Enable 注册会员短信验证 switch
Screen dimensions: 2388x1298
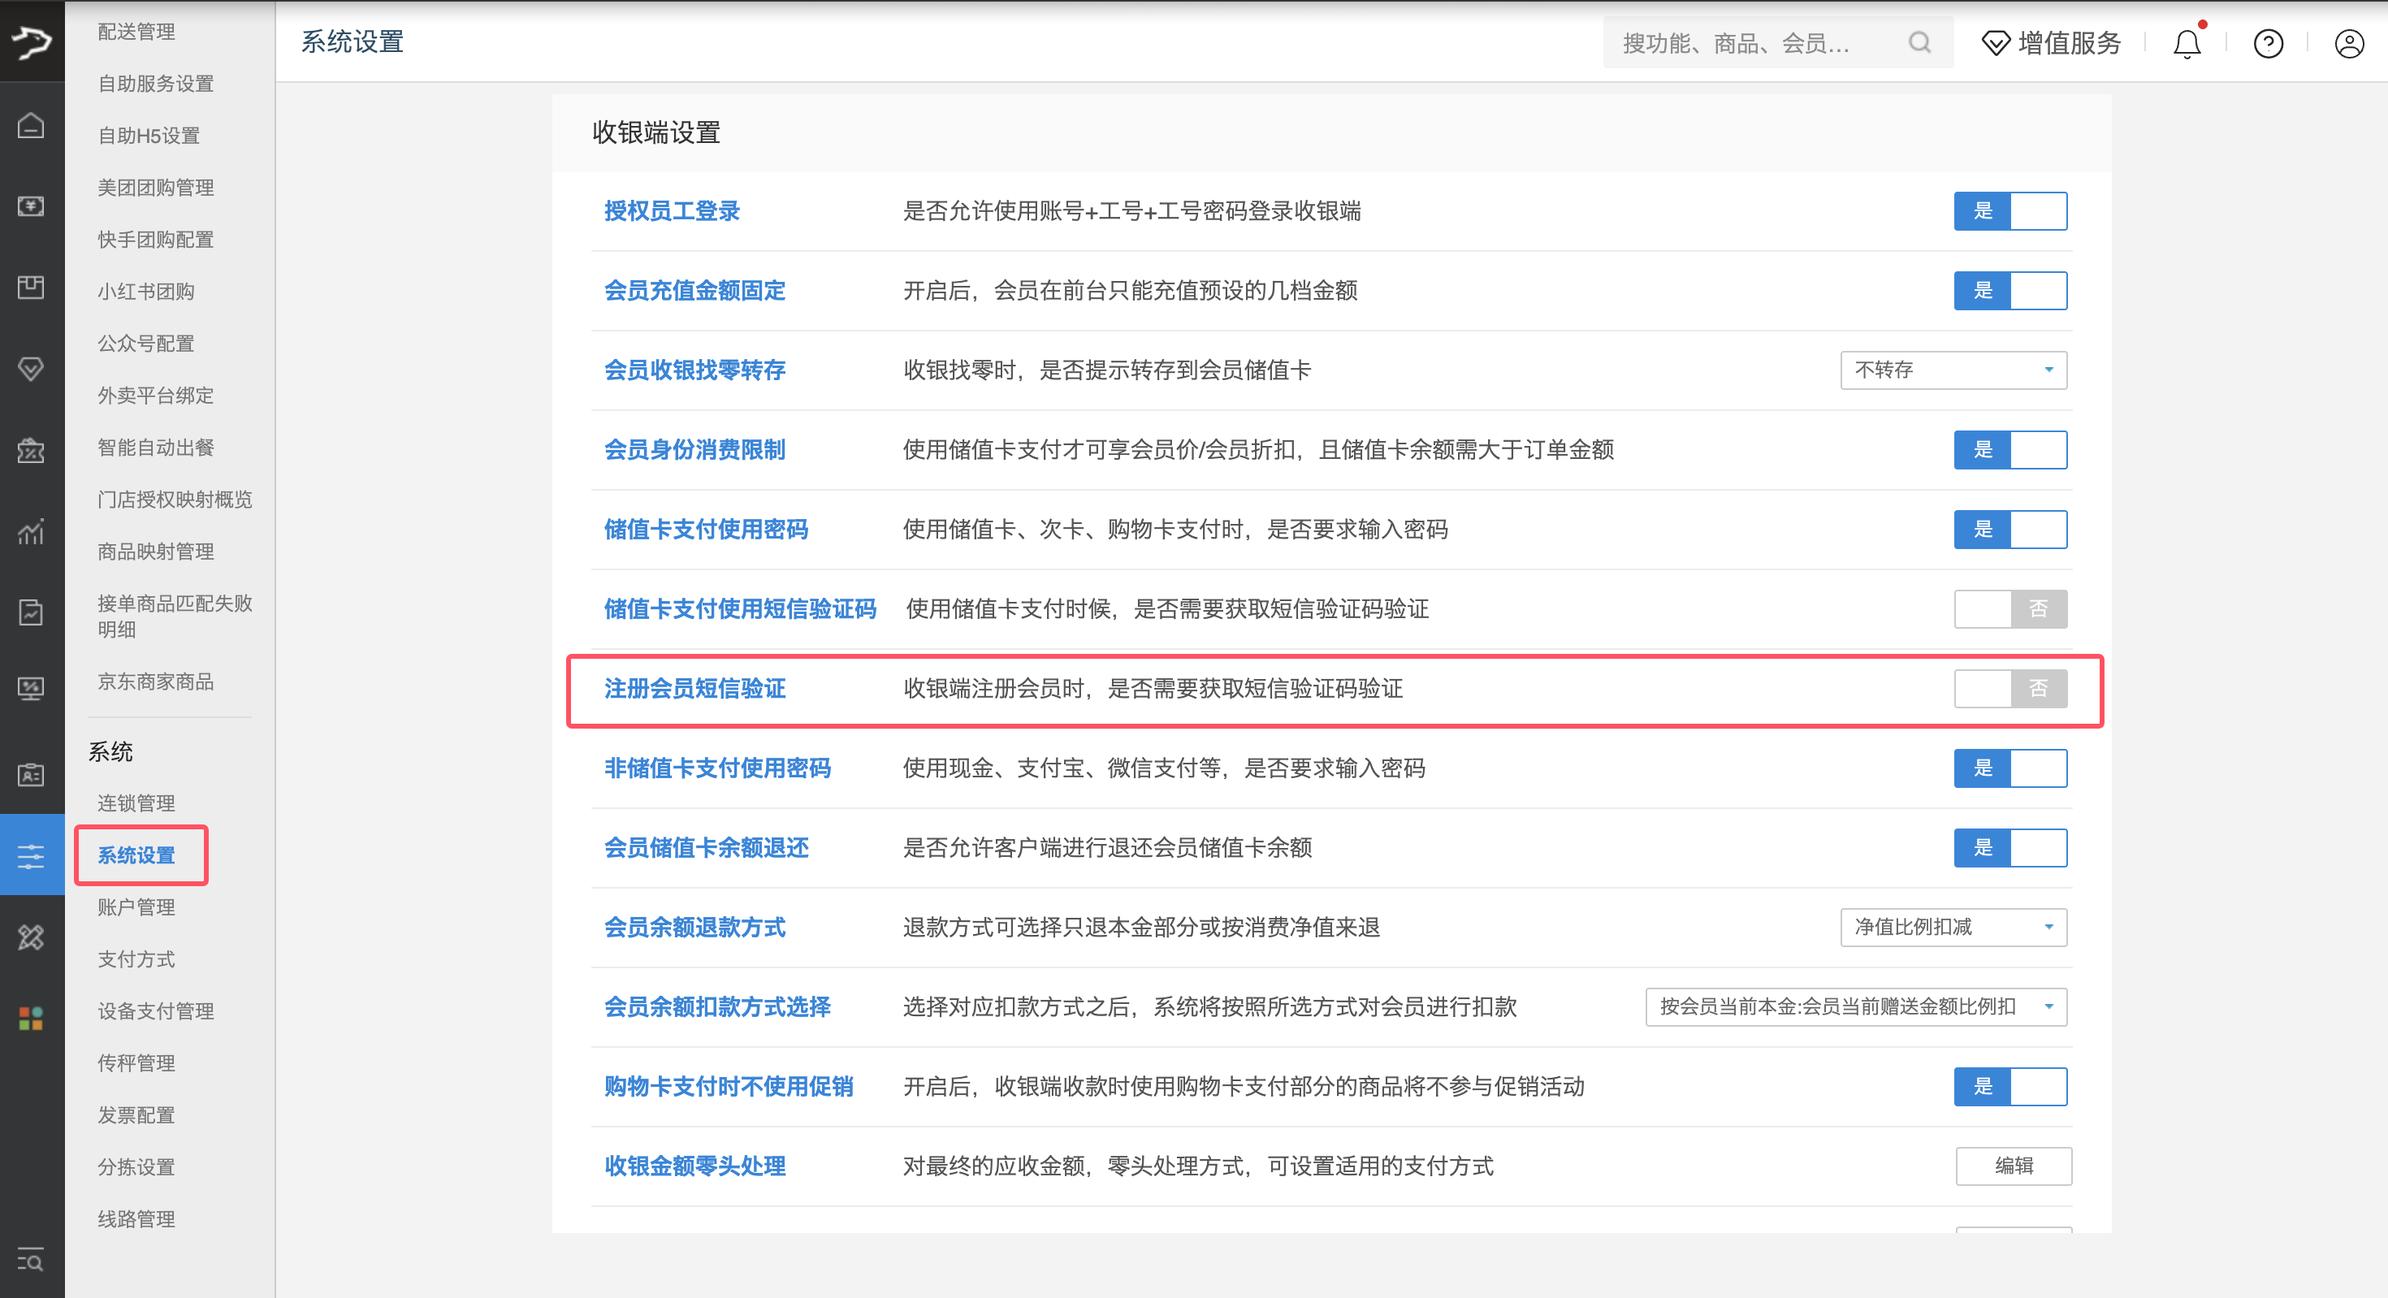coord(2010,689)
